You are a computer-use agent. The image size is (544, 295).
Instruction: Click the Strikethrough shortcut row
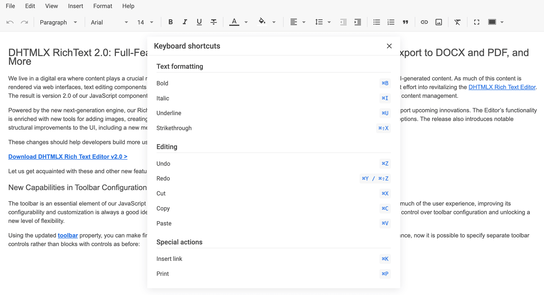point(273,128)
